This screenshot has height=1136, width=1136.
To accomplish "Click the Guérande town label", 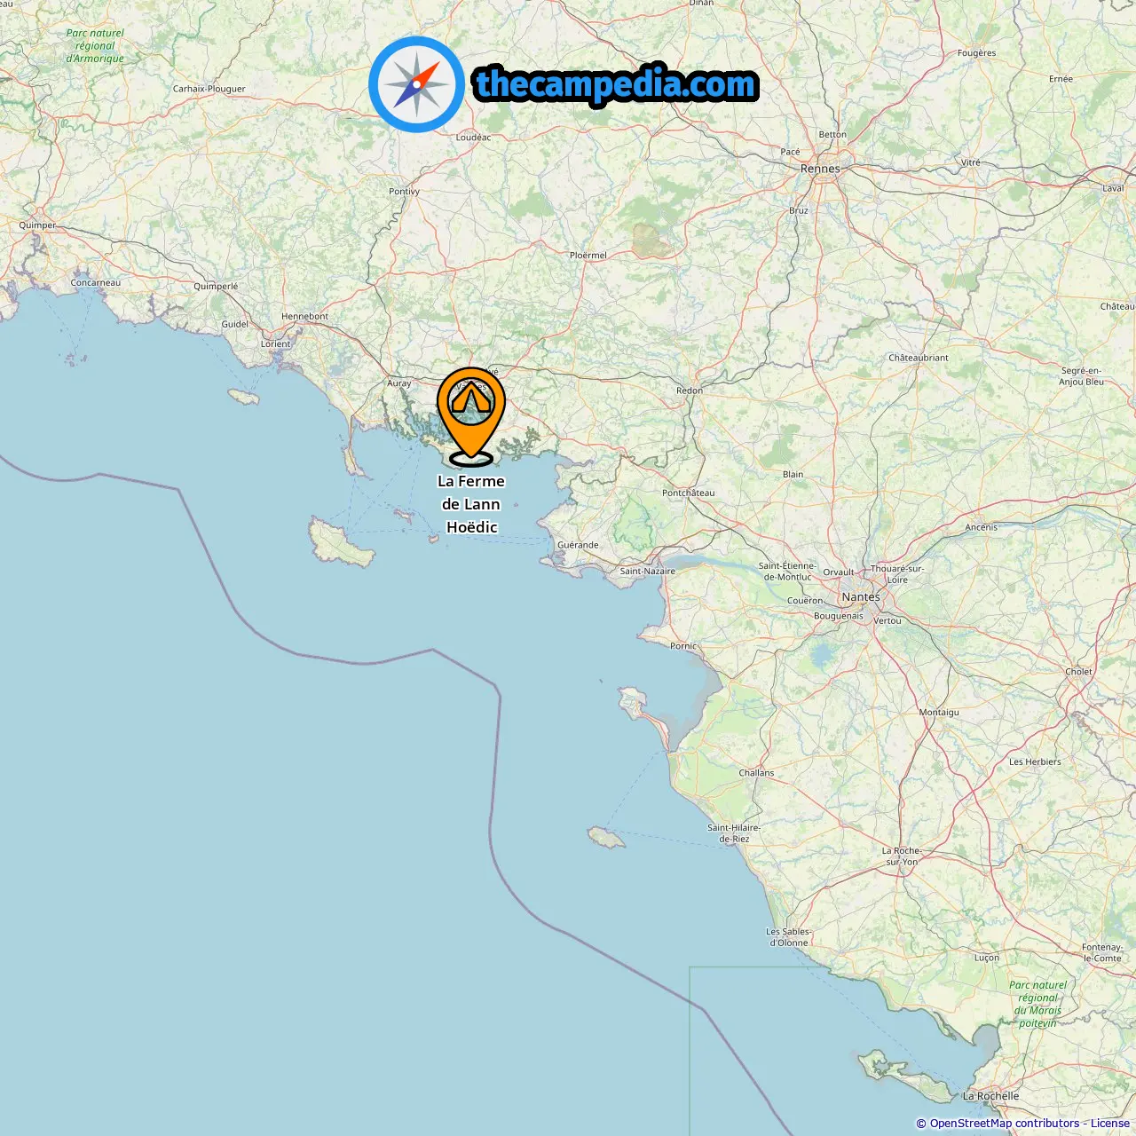I will (x=578, y=545).
